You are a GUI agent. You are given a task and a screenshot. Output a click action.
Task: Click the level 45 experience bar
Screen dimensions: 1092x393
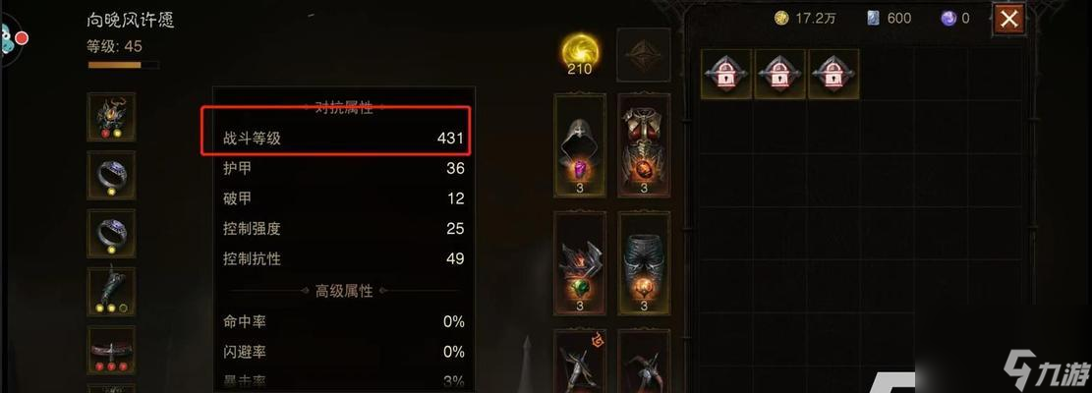123,66
